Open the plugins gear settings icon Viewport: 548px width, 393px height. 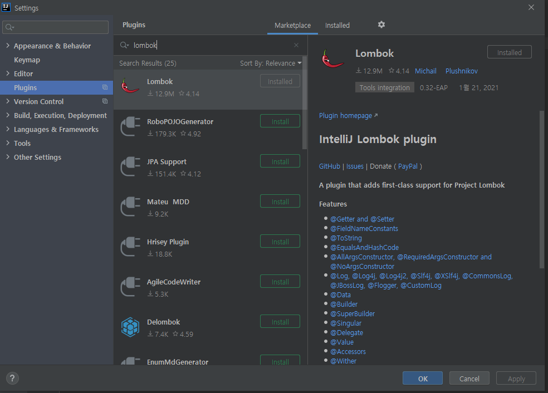click(381, 24)
